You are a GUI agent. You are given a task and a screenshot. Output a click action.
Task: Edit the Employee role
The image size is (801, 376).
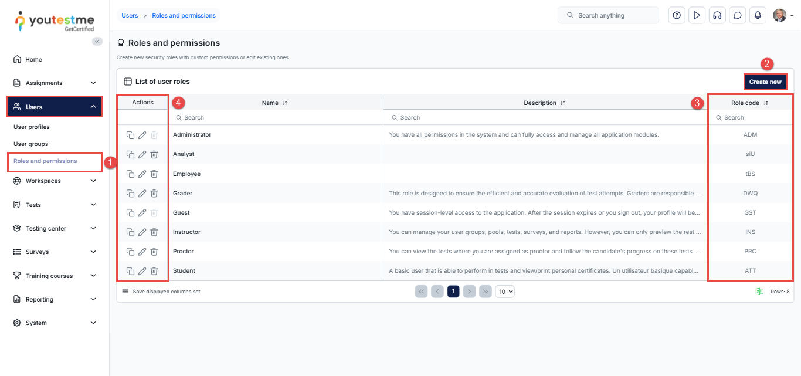tap(142, 174)
